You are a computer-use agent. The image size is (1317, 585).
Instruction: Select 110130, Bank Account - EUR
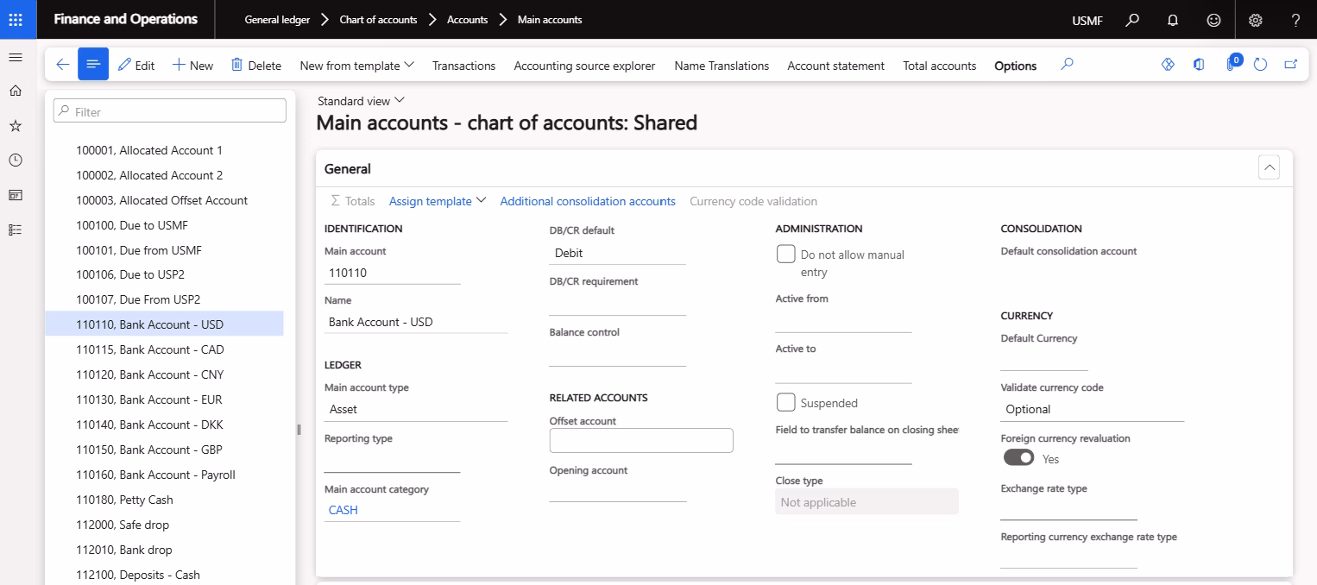(164, 399)
